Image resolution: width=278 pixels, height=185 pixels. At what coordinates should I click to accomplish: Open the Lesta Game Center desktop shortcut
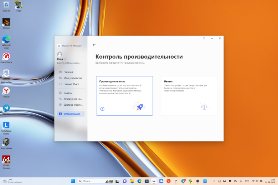pos(6,128)
